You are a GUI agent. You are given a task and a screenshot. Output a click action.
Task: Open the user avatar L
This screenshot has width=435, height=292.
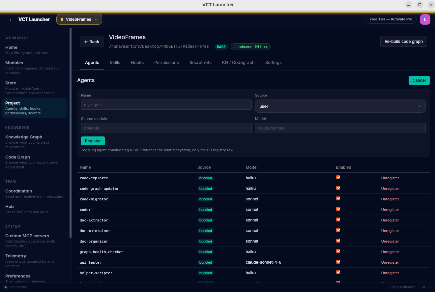tap(425, 19)
